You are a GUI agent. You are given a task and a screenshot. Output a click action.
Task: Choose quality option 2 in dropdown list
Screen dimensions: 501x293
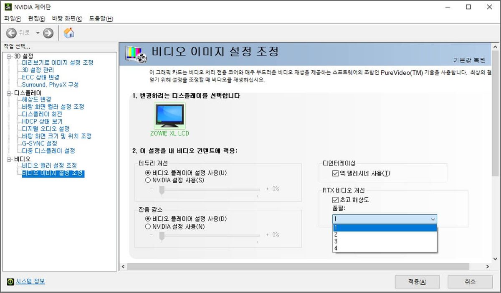pyautogui.click(x=385, y=234)
